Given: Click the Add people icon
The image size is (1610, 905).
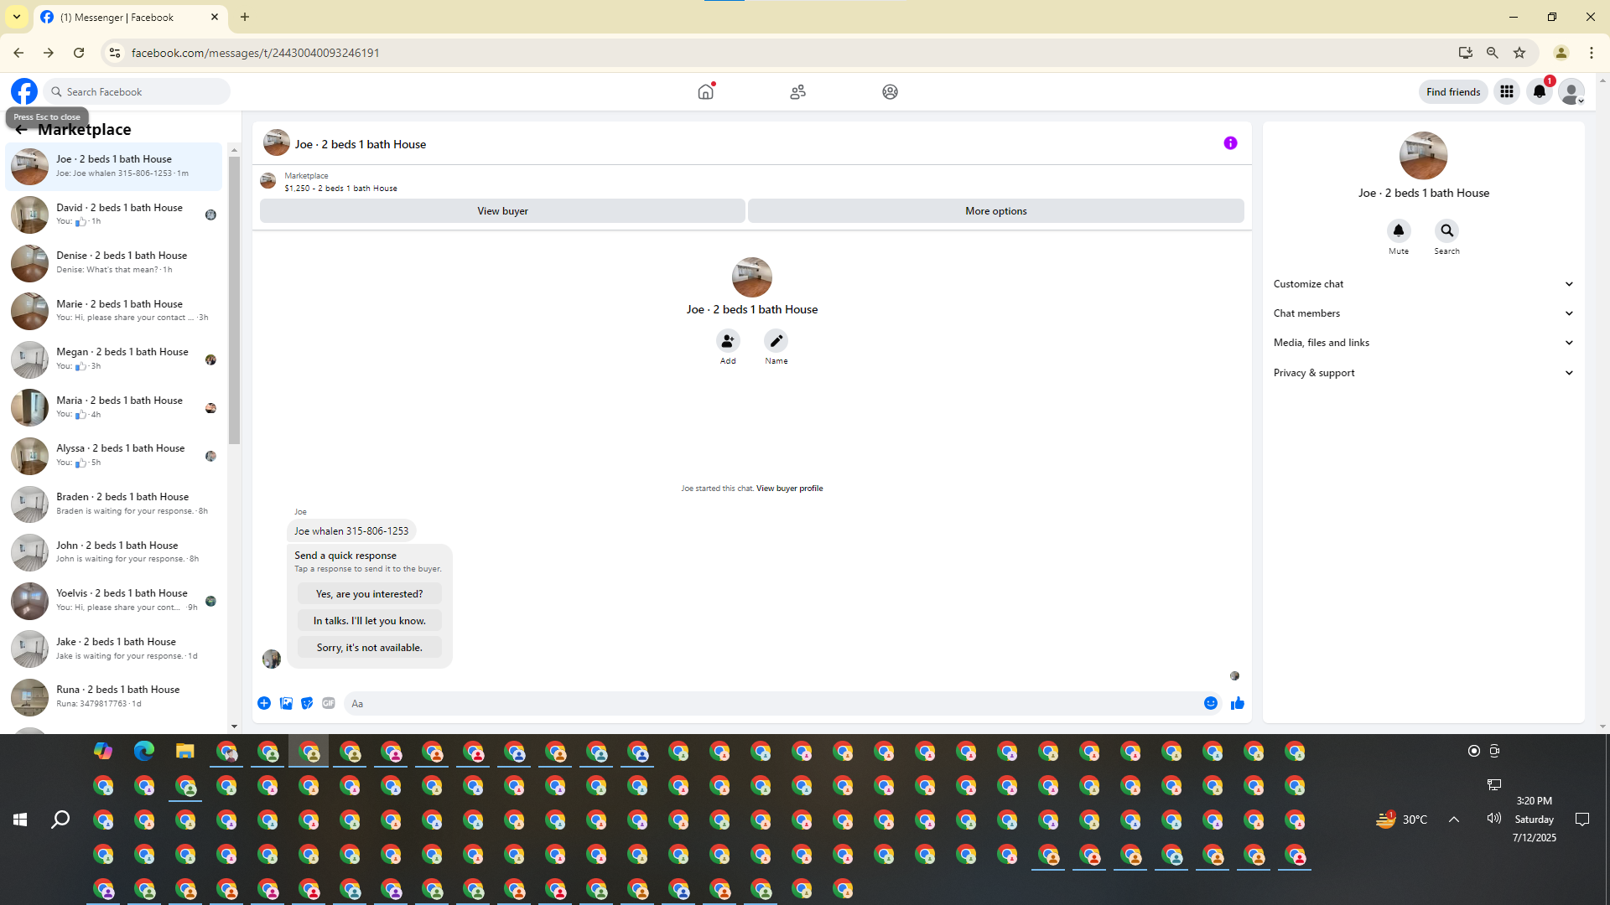Looking at the screenshot, I should click(x=728, y=341).
